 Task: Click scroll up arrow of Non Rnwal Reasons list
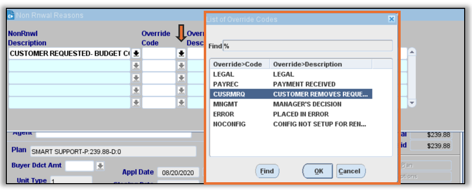412,52
